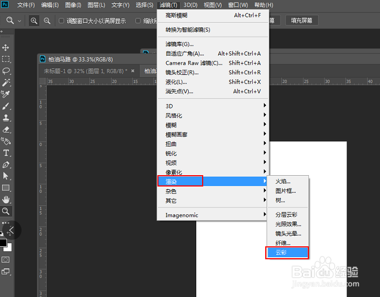Select the Rectangle shape tool
380x297 pixels.
(6, 188)
